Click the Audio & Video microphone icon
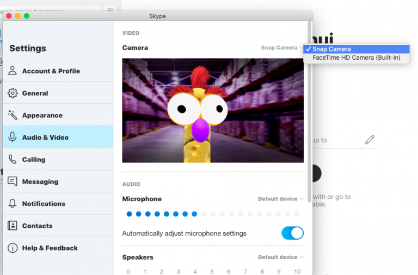This screenshot has width=418, height=275. (x=13, y=137)
